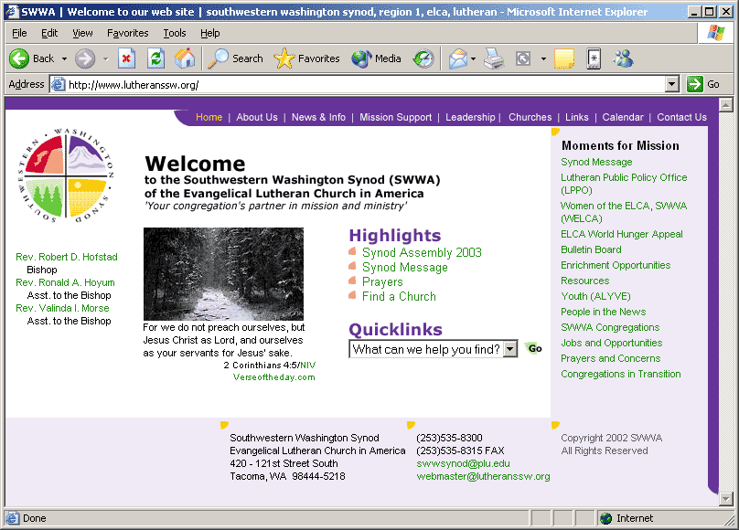Click the scrollbar up arrow

[726, 105]
